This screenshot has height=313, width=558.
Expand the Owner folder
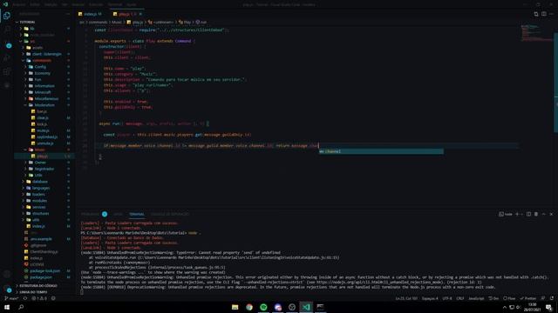(x=40, y=163)
